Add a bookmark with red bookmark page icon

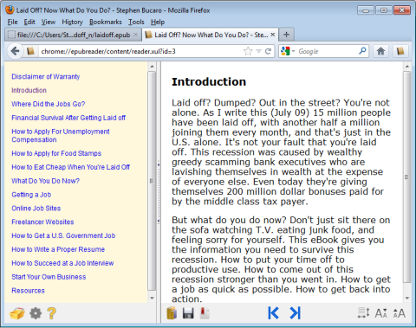point(205,313)
